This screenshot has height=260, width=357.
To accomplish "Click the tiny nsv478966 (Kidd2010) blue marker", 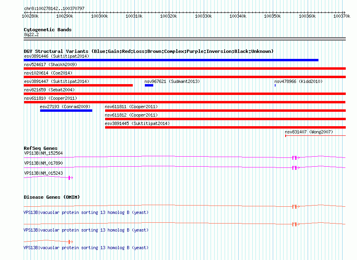I will click(275, 85).
